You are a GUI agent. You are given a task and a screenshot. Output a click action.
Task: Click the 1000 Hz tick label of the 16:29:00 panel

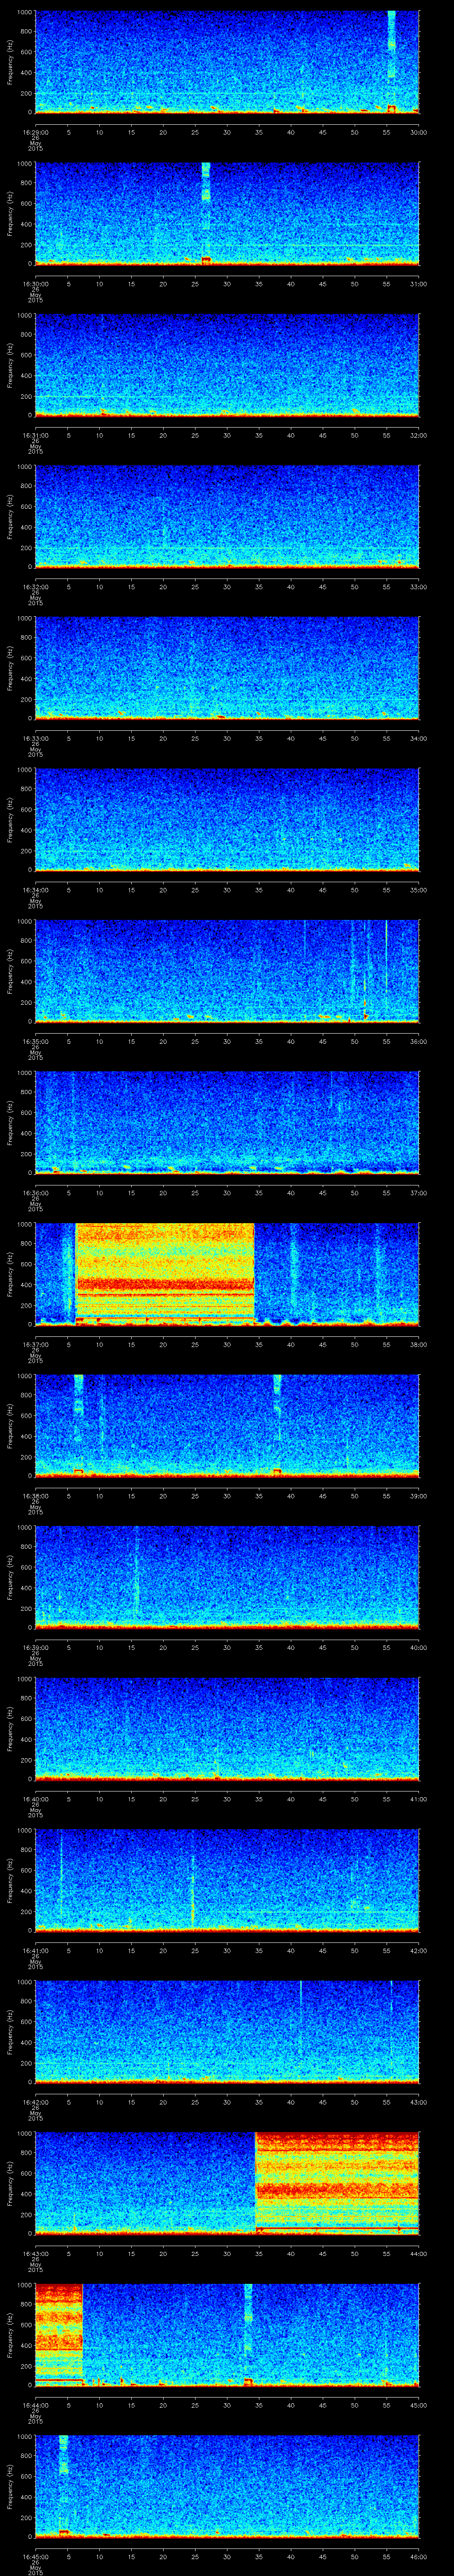[25, 13]
